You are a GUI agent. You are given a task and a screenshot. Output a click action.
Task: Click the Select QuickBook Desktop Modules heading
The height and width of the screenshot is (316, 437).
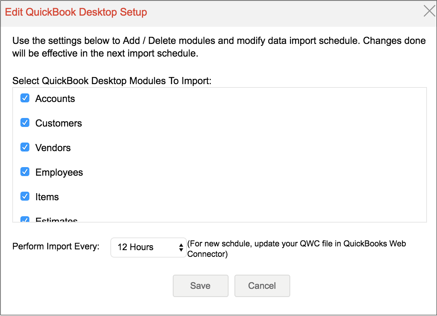tap(112, 81)
